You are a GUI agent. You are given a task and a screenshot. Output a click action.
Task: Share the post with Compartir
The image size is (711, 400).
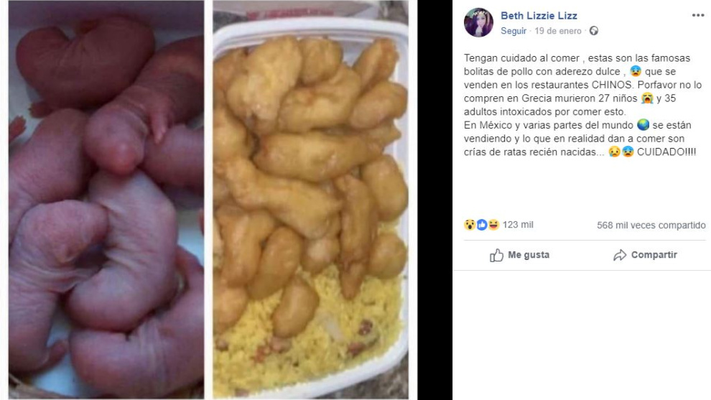(645, 255)
